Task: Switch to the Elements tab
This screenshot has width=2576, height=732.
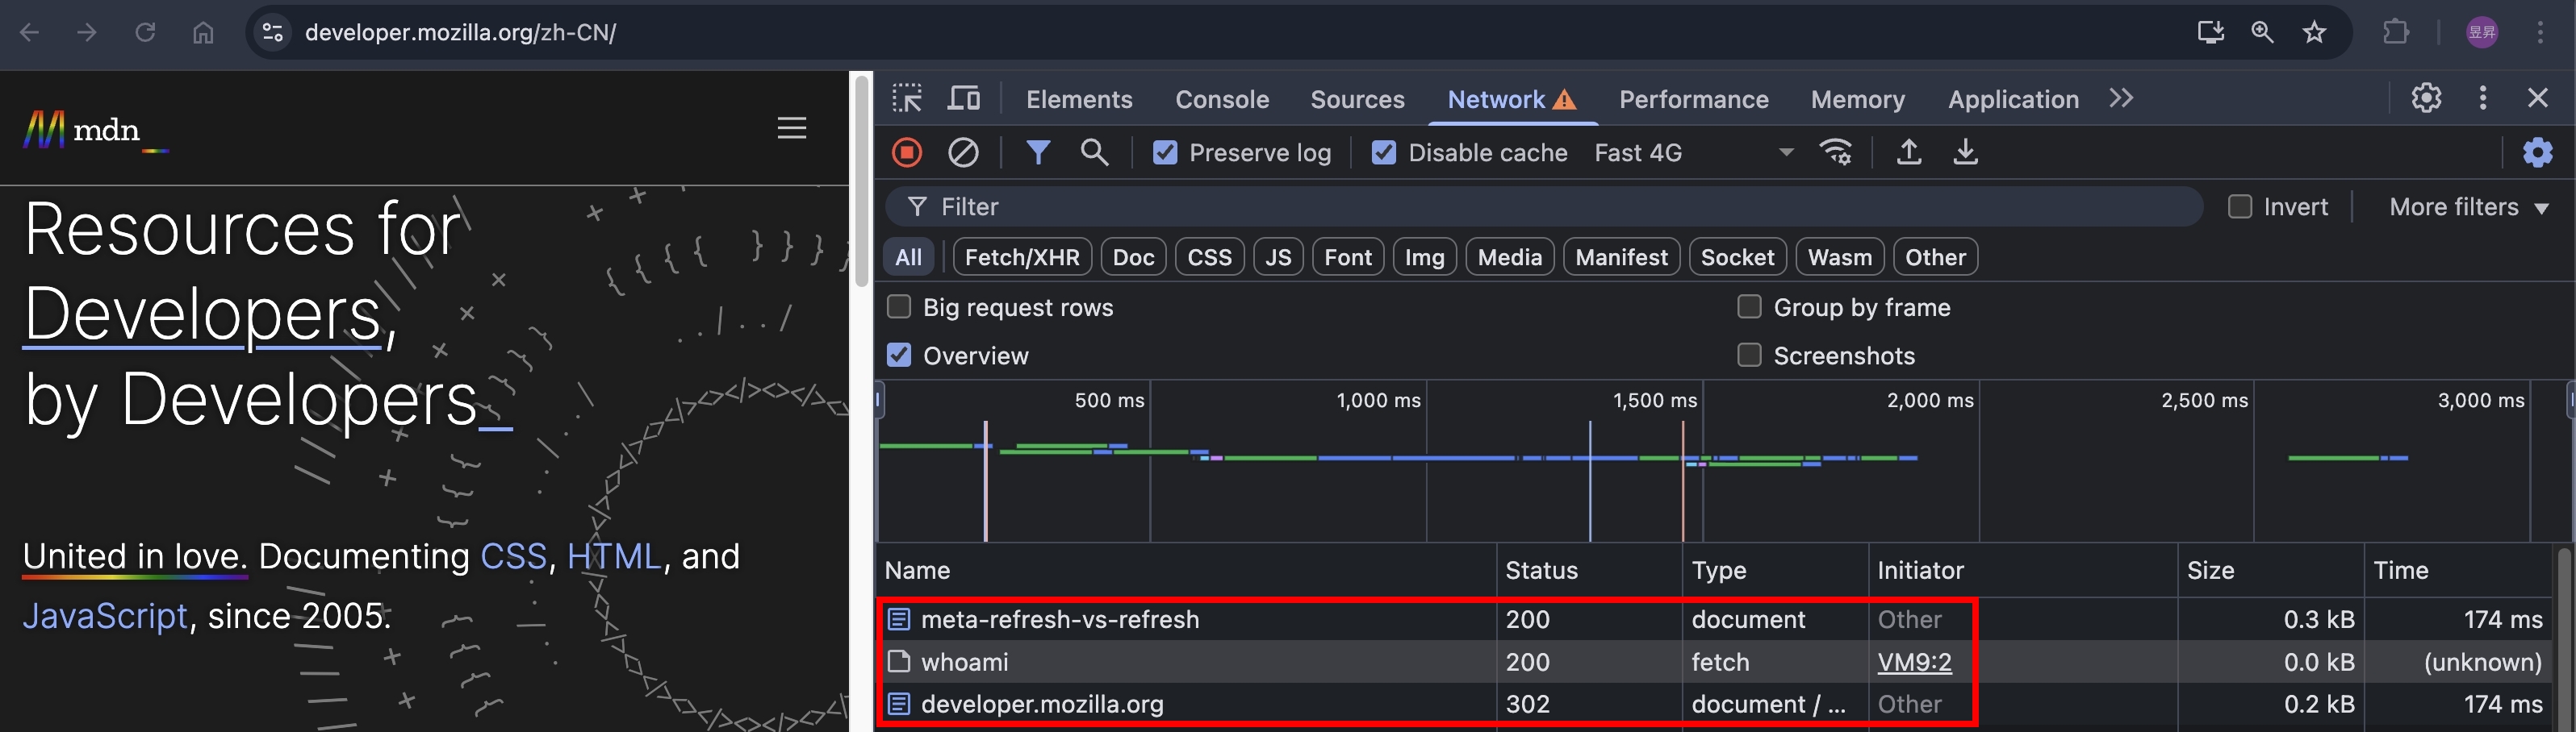Action: click(1079, 99)
